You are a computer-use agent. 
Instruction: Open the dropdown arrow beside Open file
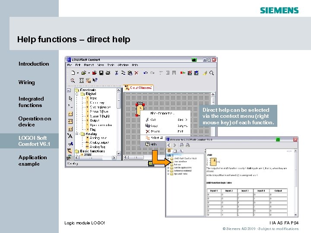89,73
